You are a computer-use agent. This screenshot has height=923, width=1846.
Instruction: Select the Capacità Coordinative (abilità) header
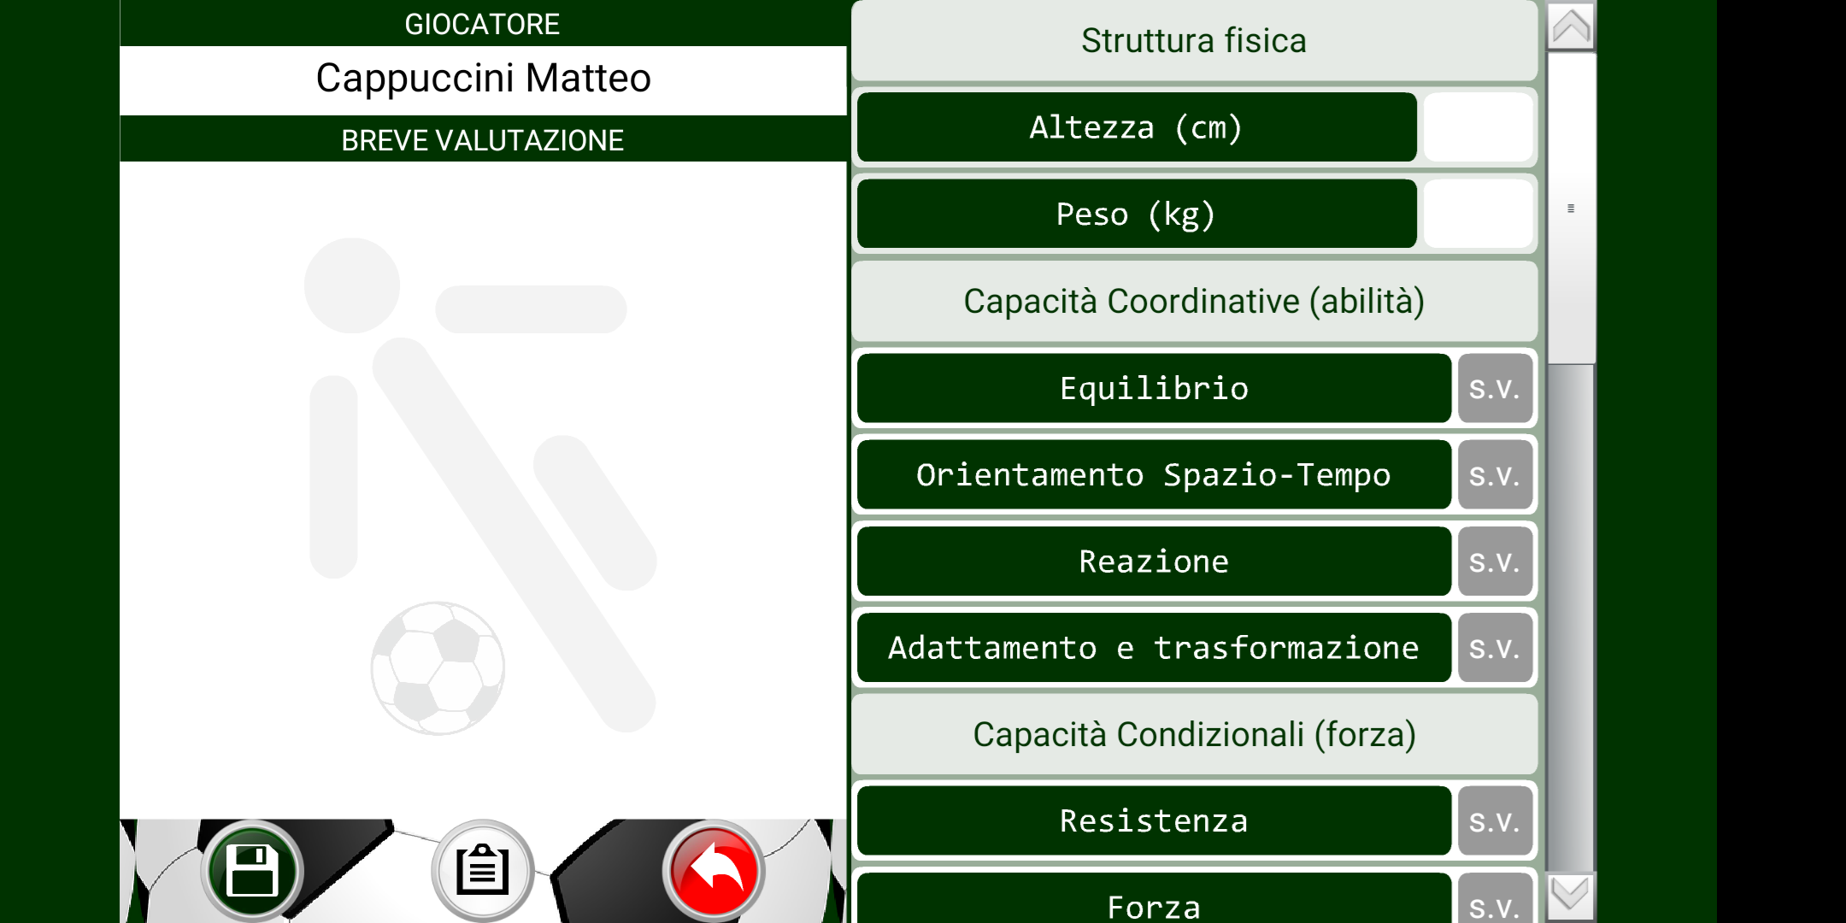pos(1194,301)
